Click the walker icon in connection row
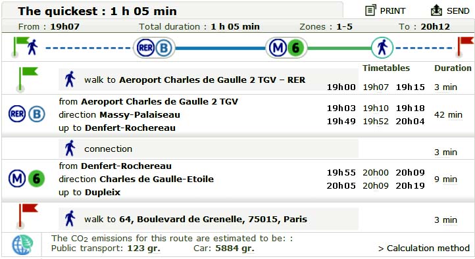 tap(70, 149)
